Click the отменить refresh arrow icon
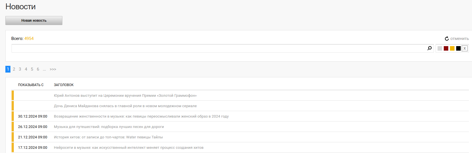Viewport: 472px width, 153px height. (447, 39)
